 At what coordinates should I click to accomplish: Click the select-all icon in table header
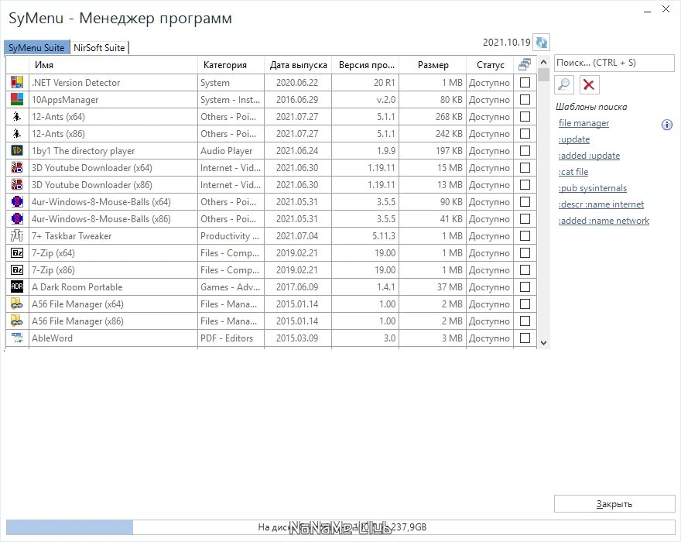pos(525,65)
